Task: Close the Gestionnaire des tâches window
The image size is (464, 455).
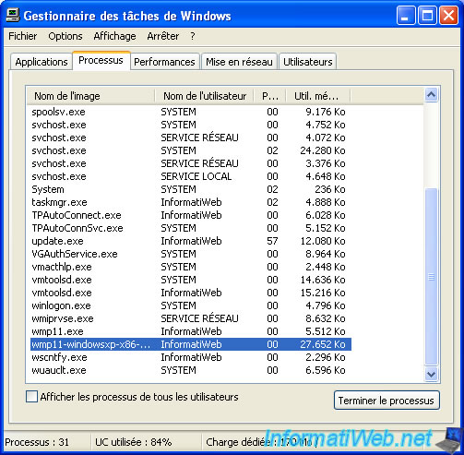Action: click(x=448, y=16)
